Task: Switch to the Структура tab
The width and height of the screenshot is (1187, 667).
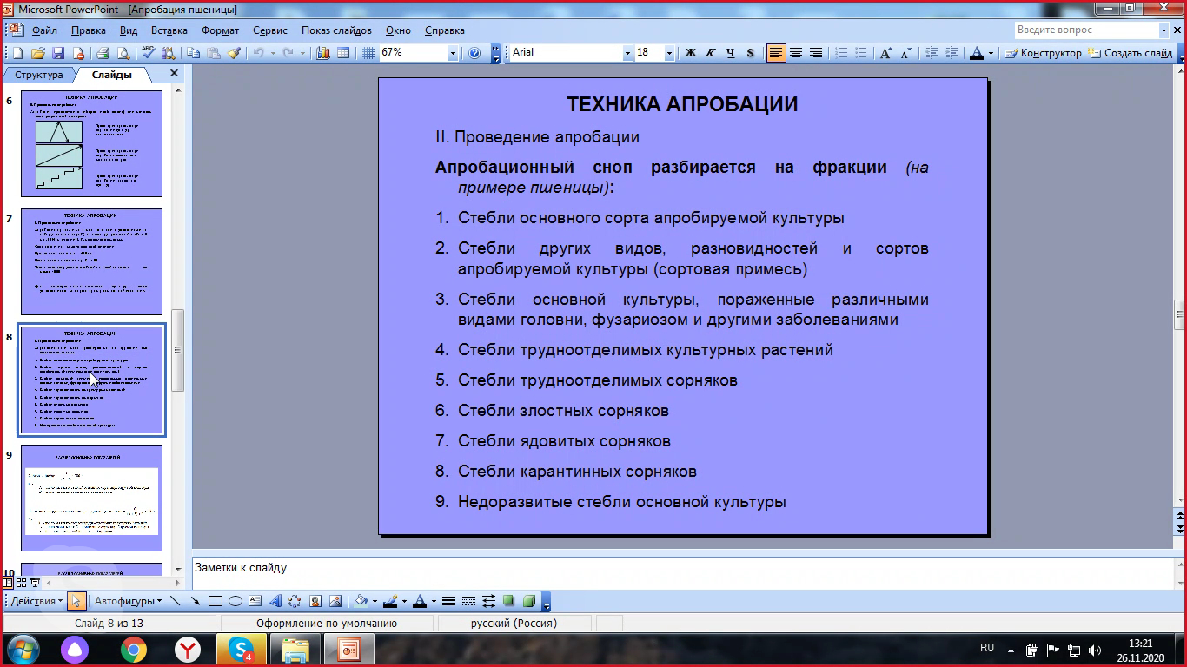Action: tap(39, 75)
